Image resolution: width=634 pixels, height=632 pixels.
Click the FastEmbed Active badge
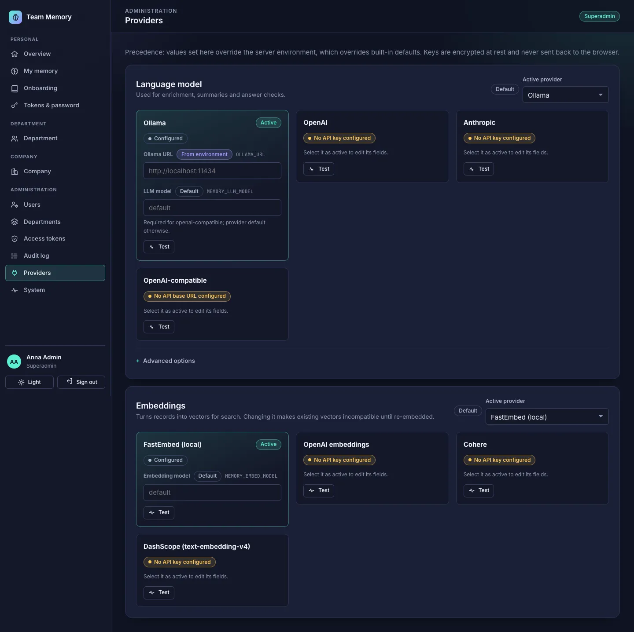pyautogui.click(x=269, y=444)
